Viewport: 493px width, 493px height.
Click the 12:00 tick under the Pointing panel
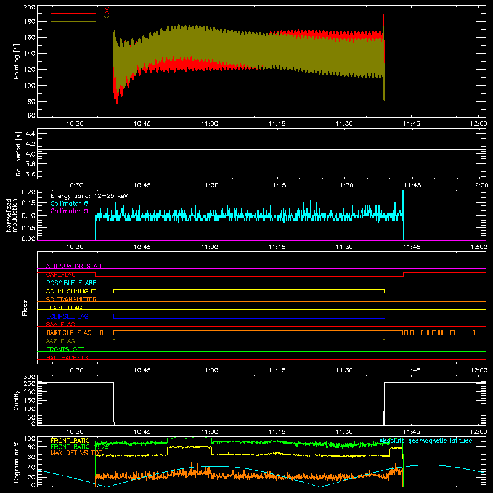tap(479, 124)
